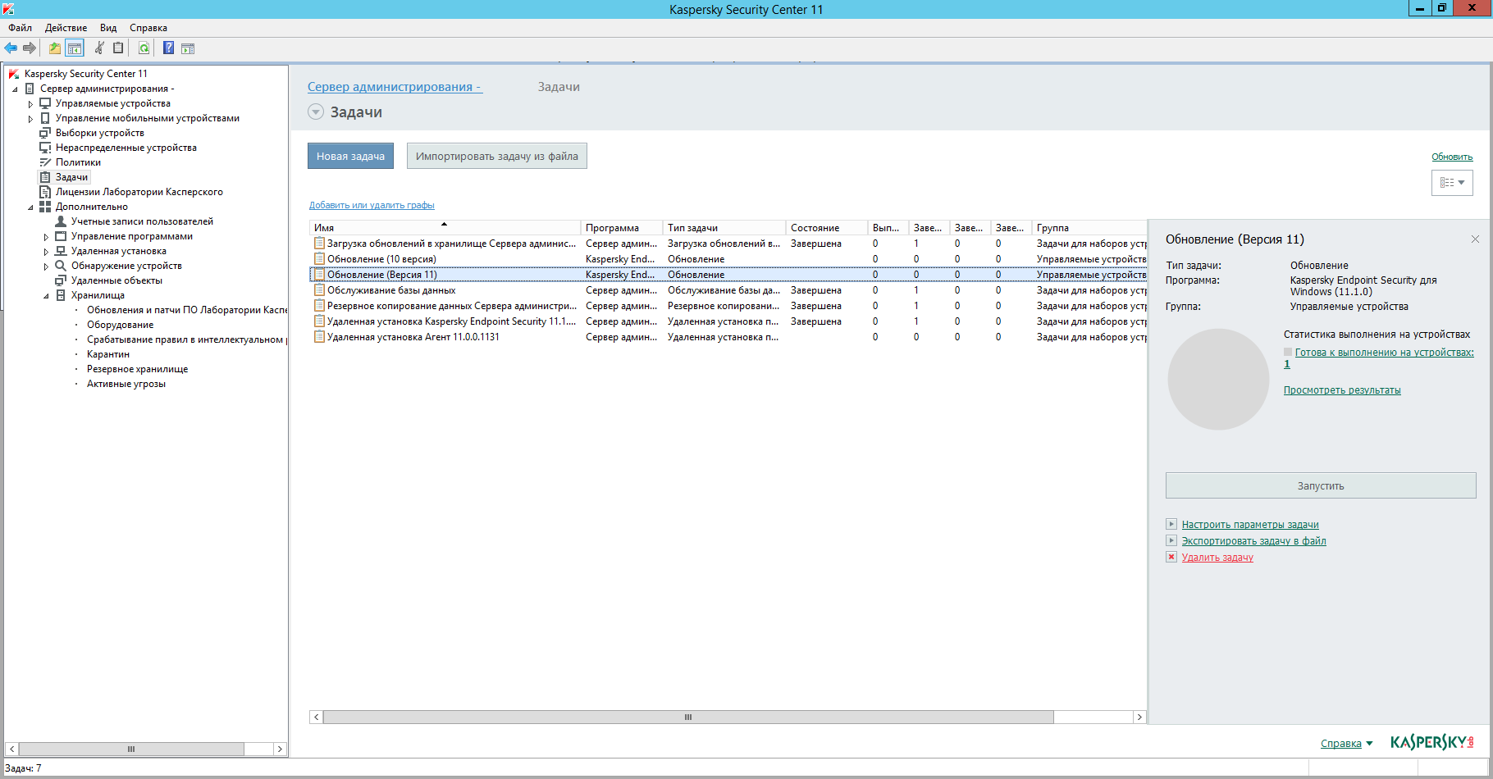Click the show/hide action pane toolbar icon
The height and width of the screenshot is (779, 1493).
[x=188, y=48]
